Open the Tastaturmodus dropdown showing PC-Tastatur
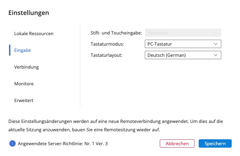Screen dimensions: 240x156 click(183, 44)
